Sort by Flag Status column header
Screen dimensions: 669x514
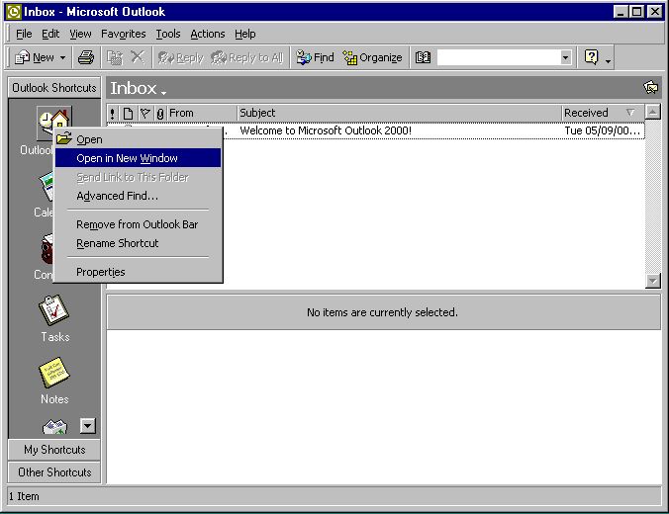click(x=145, y=114)
